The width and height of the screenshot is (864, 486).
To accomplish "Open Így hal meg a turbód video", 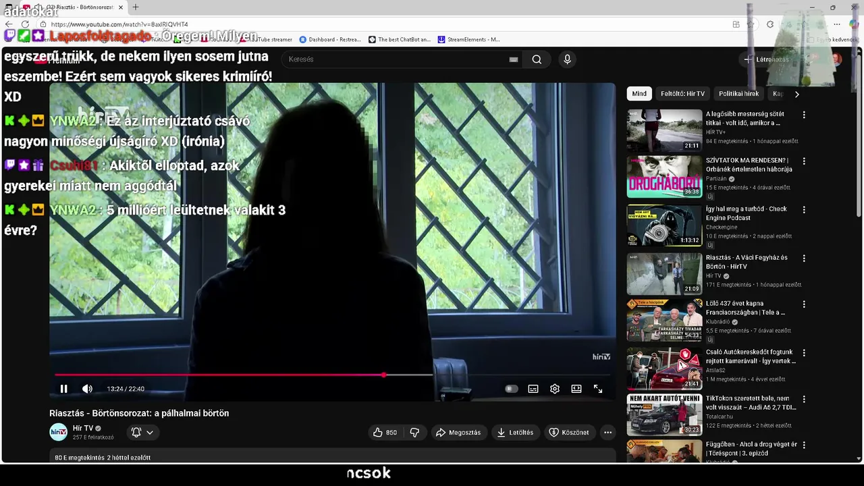I will pos(746,213).
